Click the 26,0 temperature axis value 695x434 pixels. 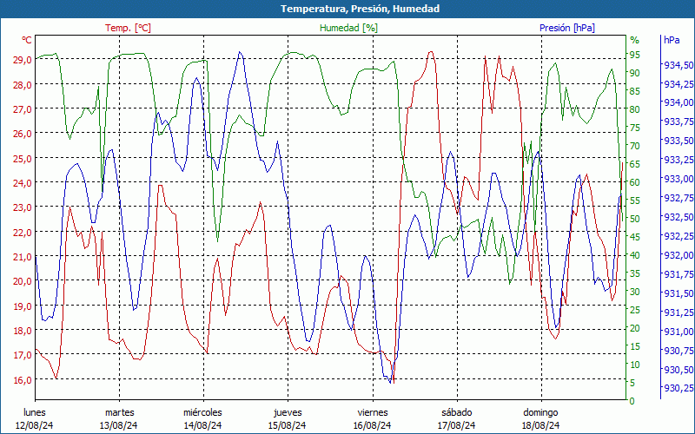tap(23, 134)
